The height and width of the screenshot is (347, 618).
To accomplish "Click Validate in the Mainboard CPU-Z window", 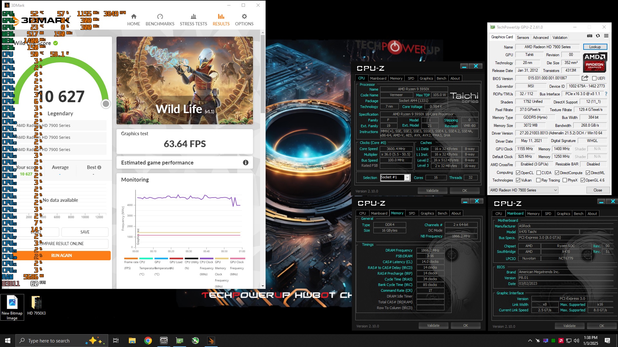I will click(569, 326).
